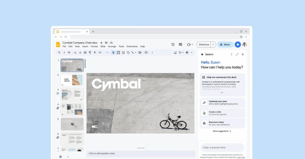Click the undo arrow

point(75,53)
